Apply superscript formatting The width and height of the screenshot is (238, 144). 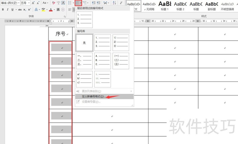[29, 10]
